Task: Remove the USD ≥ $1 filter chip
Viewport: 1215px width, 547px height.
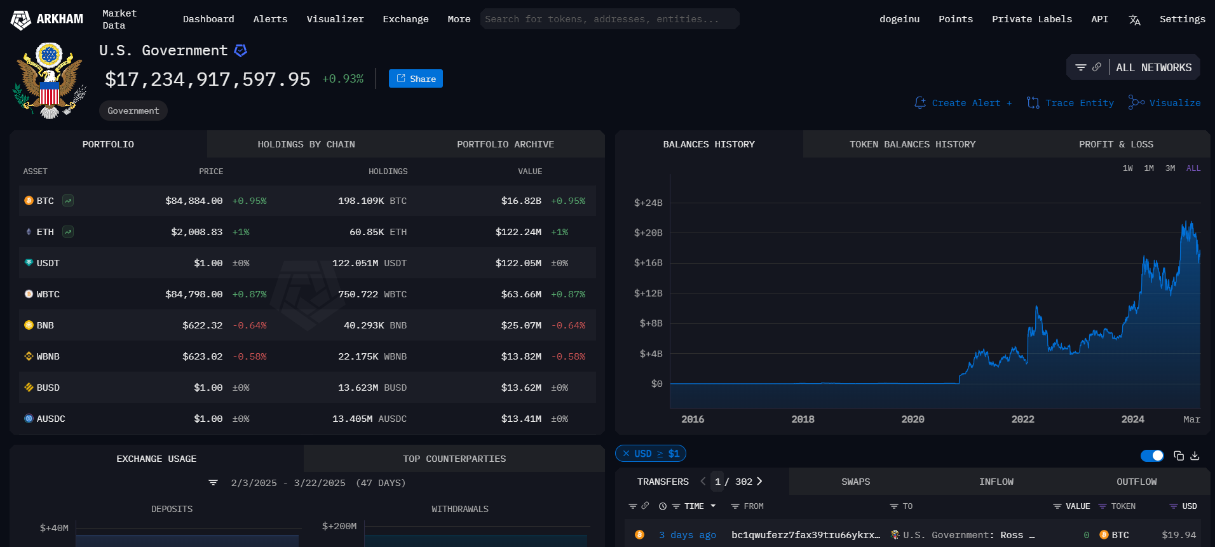Action: (626, 454)
